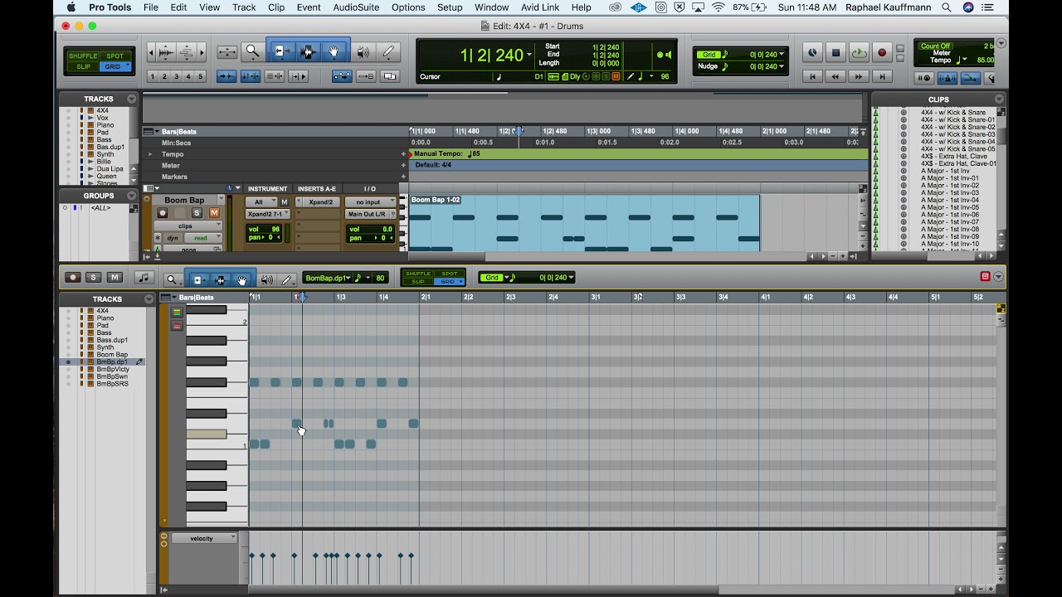The image size is (1062, 597).
Task: Click Zoom preset 3 button
Action: point(177,76)
